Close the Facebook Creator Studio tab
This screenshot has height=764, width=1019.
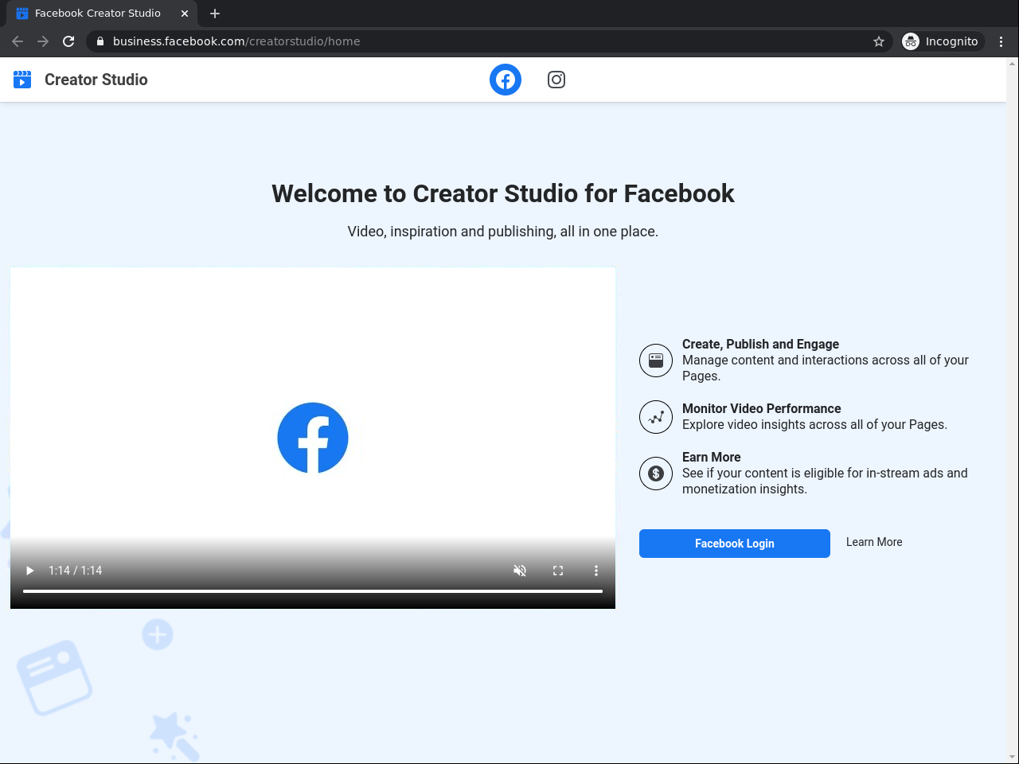[185, 14]
